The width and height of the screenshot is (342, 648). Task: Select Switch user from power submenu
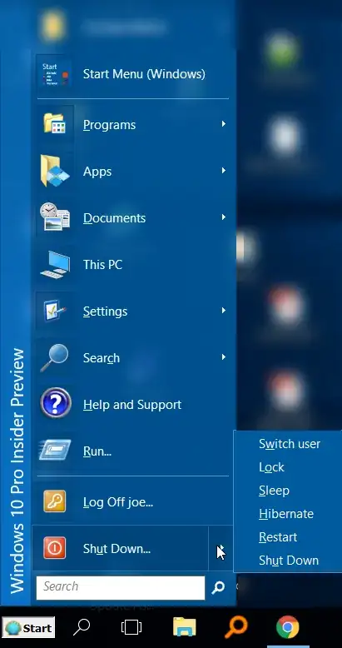click(x=290, y=444)
